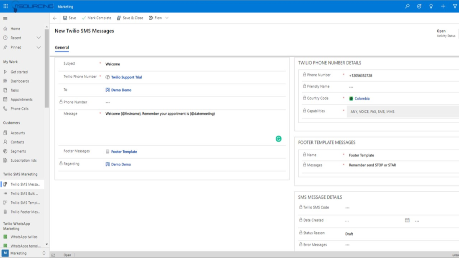Click the Contacts person icon
459x258 pixels.
(5, 142)
